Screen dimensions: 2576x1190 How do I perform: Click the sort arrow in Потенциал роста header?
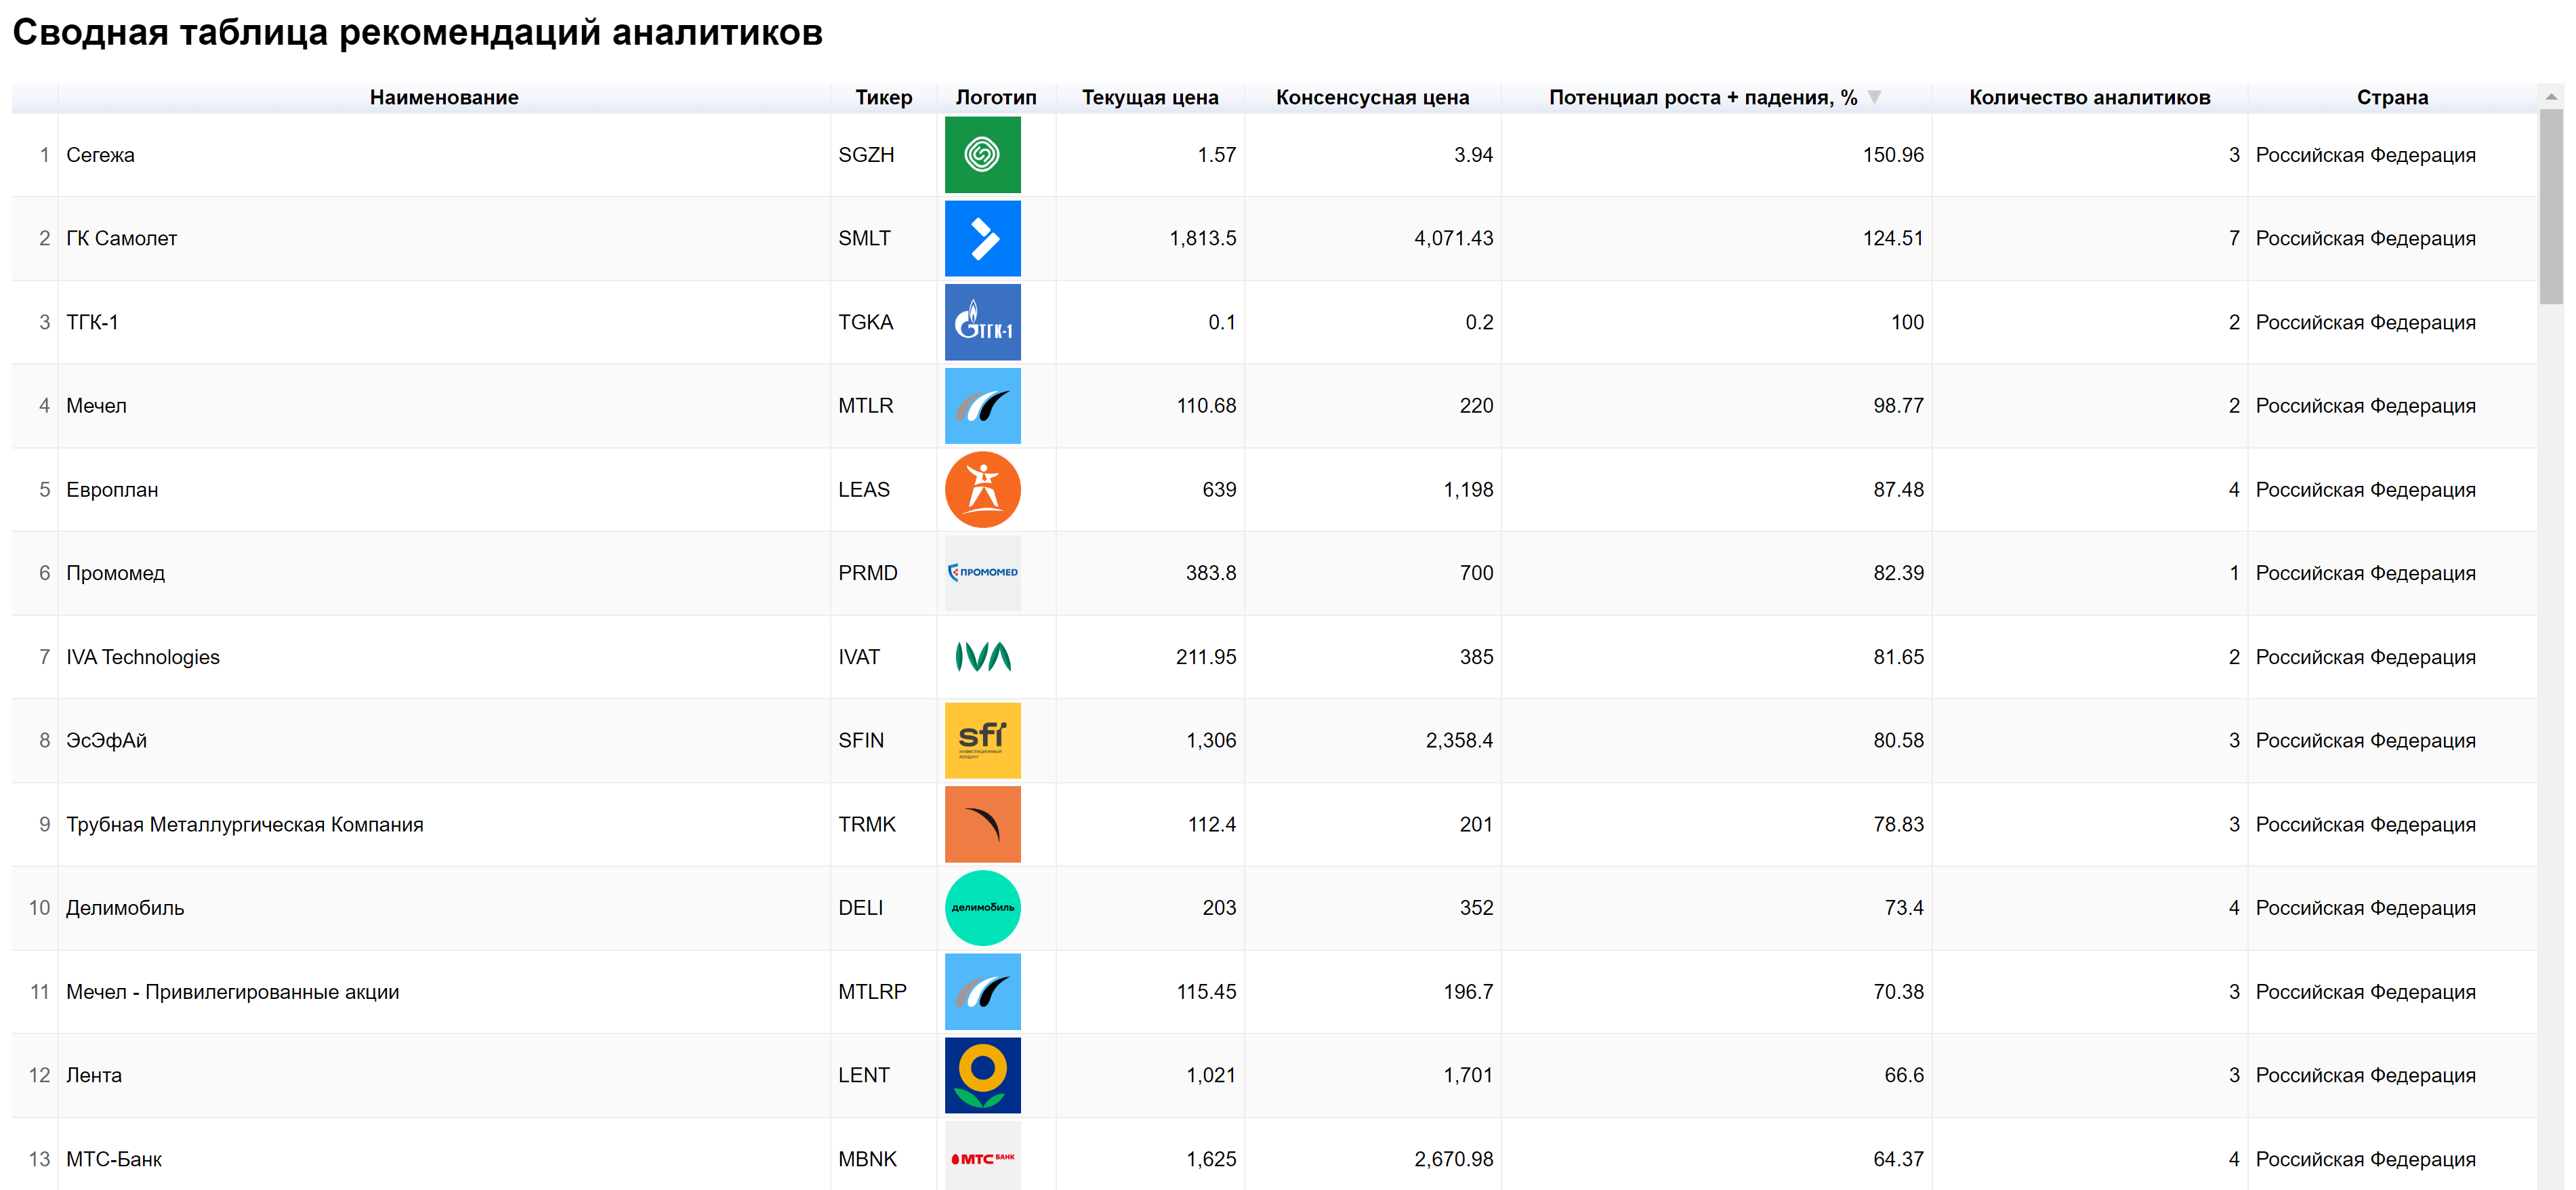(1875, 97)
